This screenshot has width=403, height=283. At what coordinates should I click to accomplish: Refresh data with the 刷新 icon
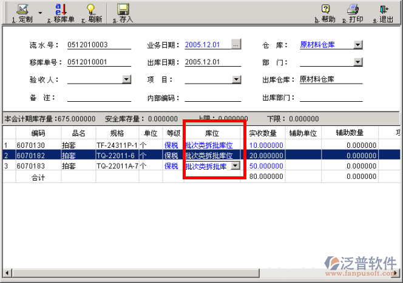coord(91,10)
